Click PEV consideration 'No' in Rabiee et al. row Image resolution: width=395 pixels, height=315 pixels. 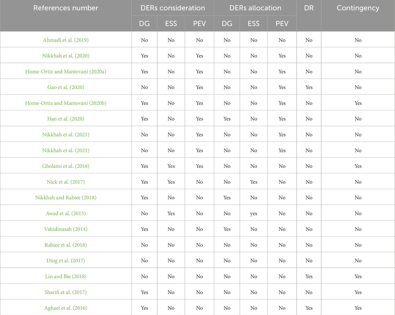199,245
